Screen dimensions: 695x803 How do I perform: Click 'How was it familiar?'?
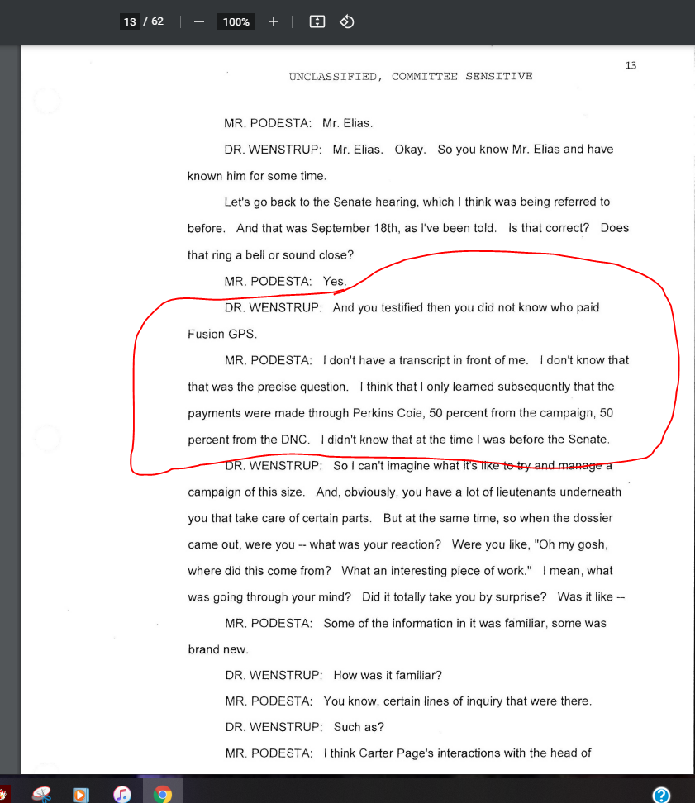click(x=388, y=676)
